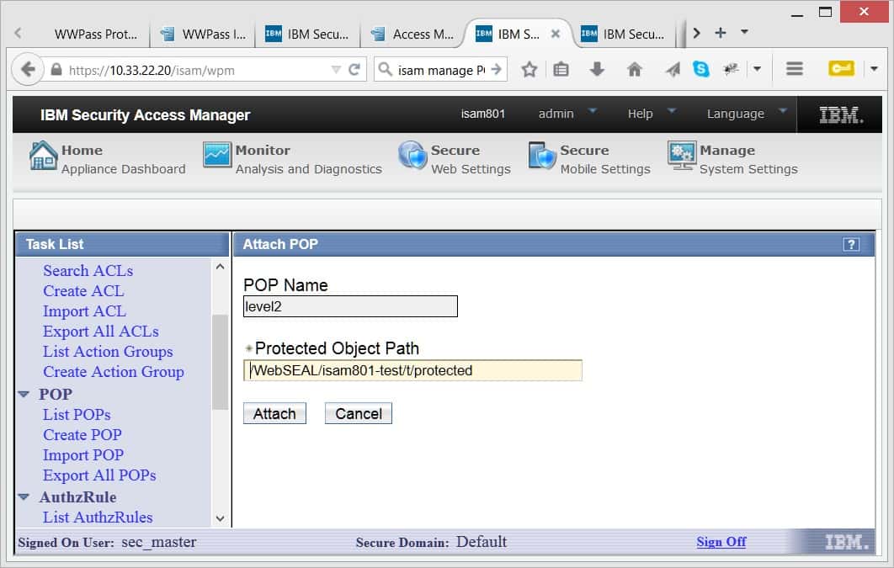Click the Secure Web Settings globe icon
894x568 pixels.
coord(412,157)
